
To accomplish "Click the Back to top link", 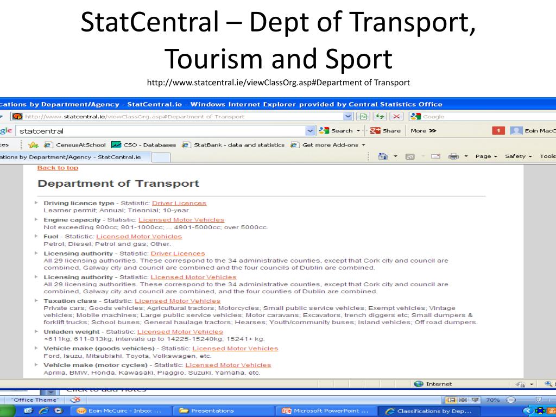I will coord(58,168).
